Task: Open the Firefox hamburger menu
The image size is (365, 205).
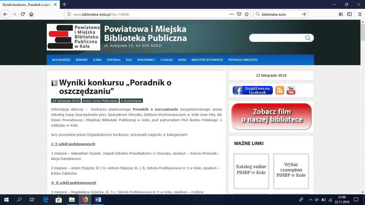Action: coord(360,14)
